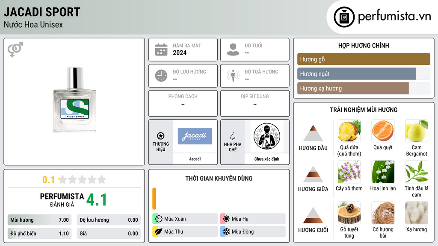
Task: Select the Mùa Xuân season item
Action: tap(185, 219)
